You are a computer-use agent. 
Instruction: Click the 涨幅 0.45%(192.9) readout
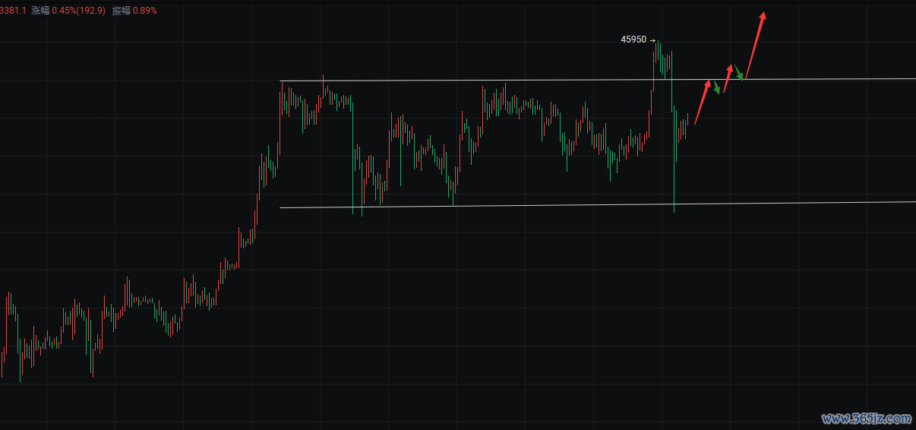(68, 11)
